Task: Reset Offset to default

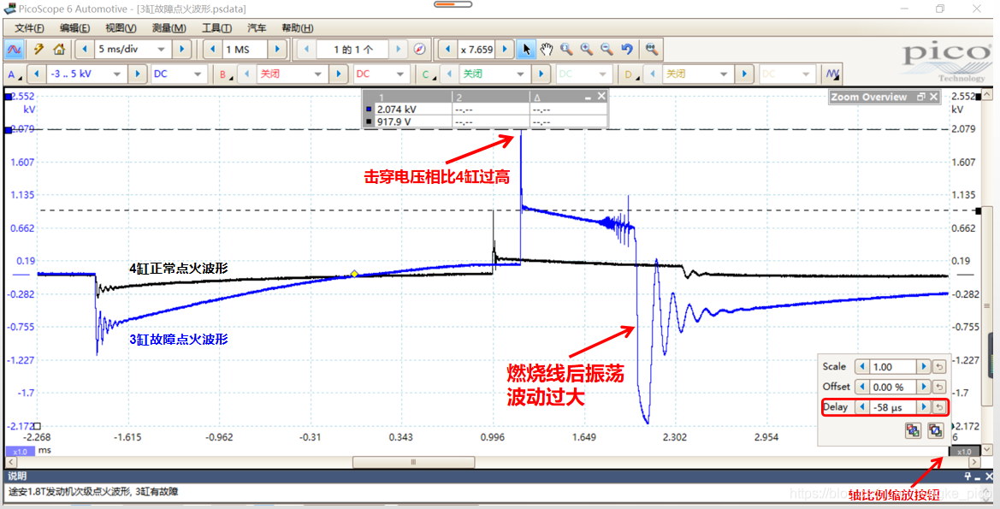Action: (x=938, y=387)
